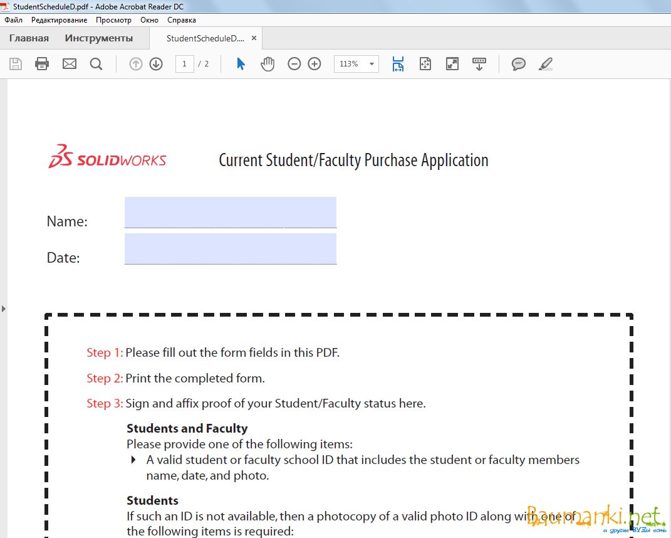
Task: Switch to the Инструменты tab
Action: pos(98,38)
